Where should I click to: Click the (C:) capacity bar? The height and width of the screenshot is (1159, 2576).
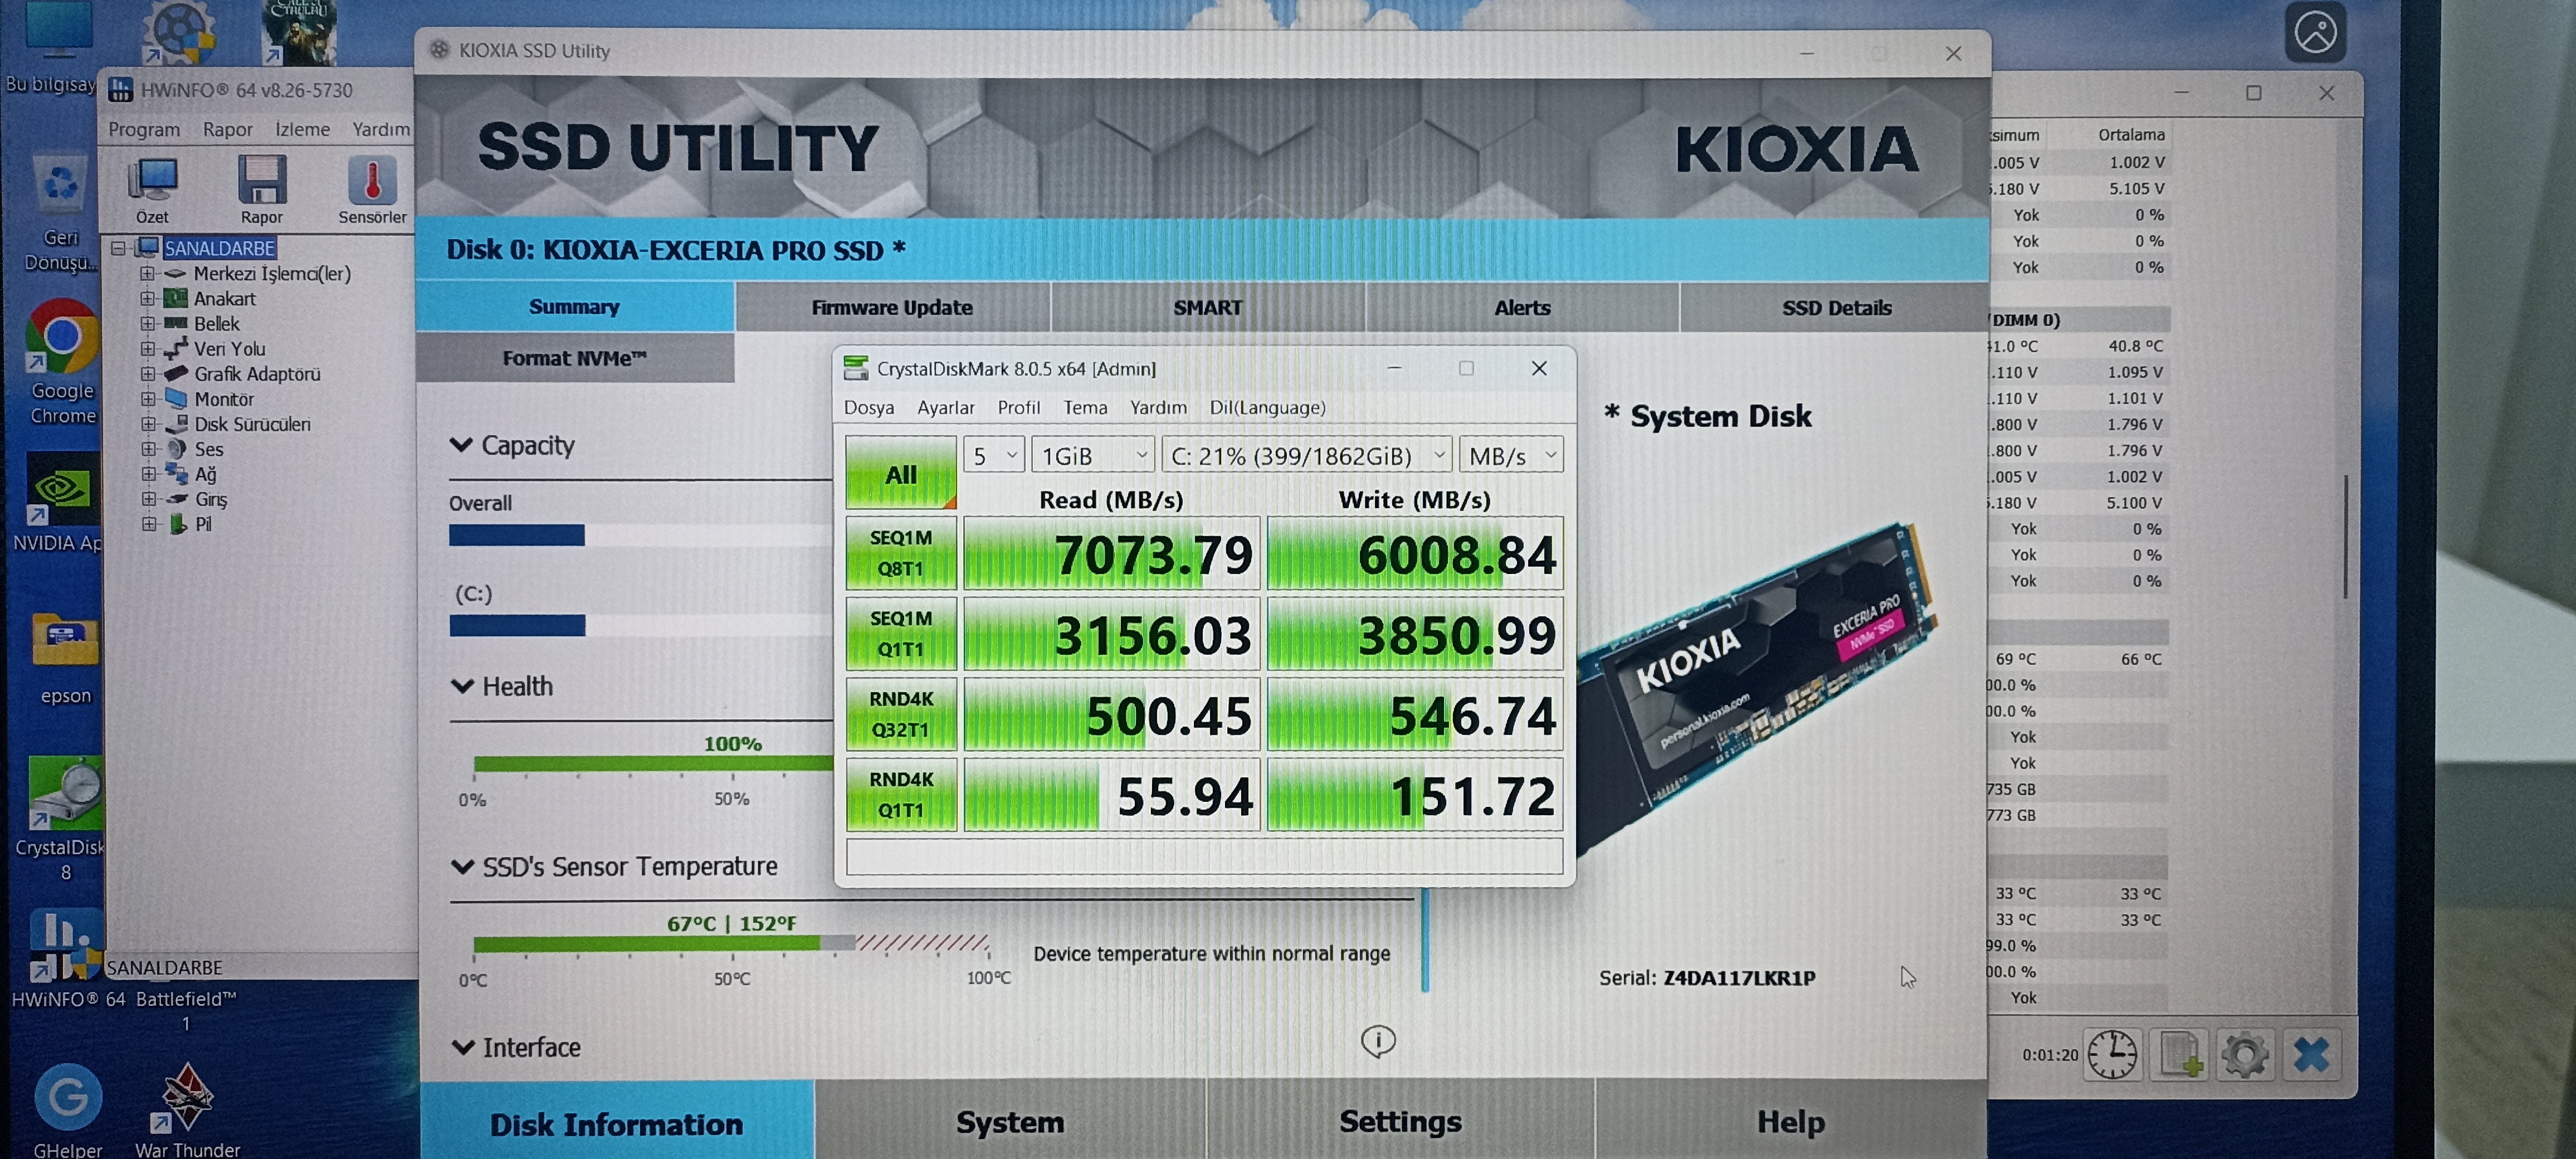640,625
